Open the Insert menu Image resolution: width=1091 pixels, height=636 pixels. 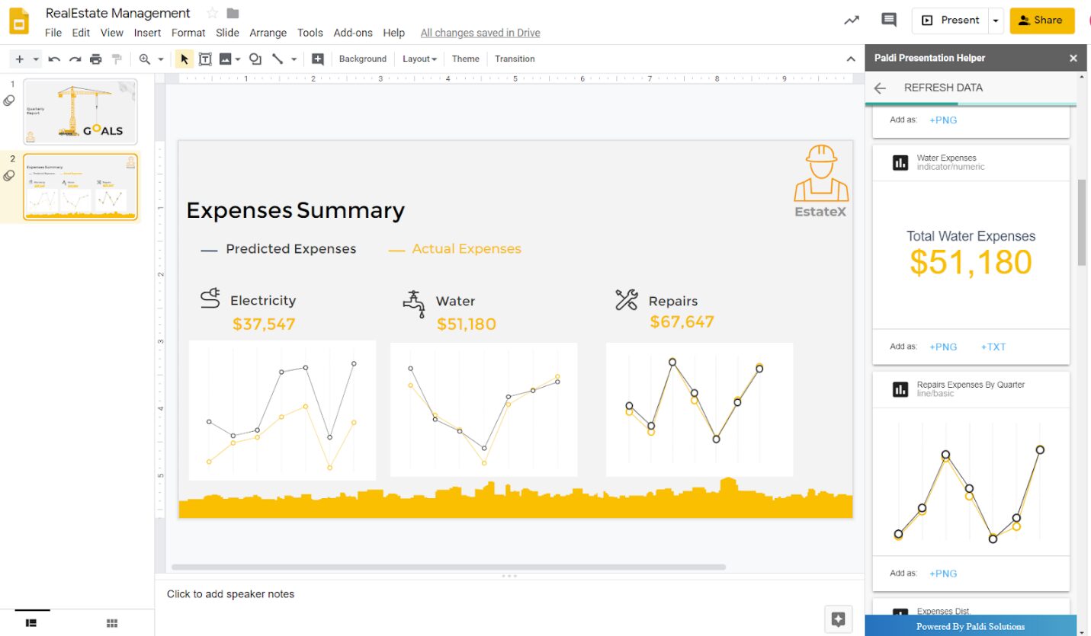tap(147, 33)
